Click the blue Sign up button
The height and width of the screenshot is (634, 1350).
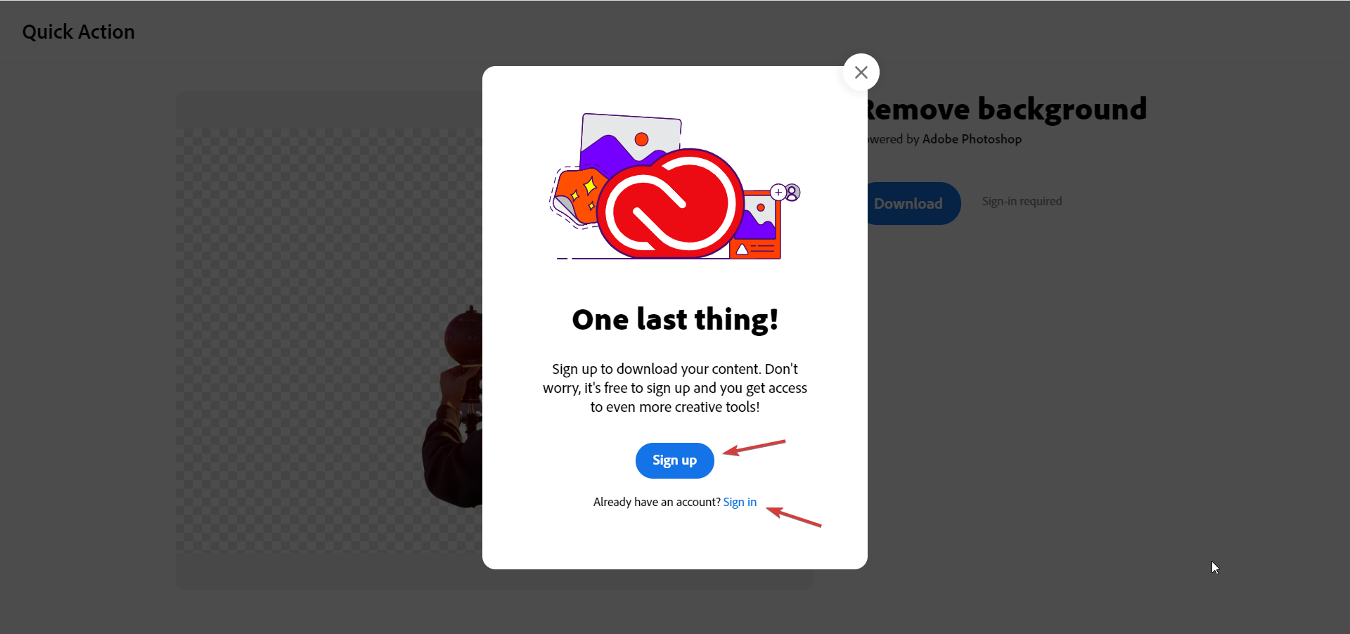coord(674,460)
